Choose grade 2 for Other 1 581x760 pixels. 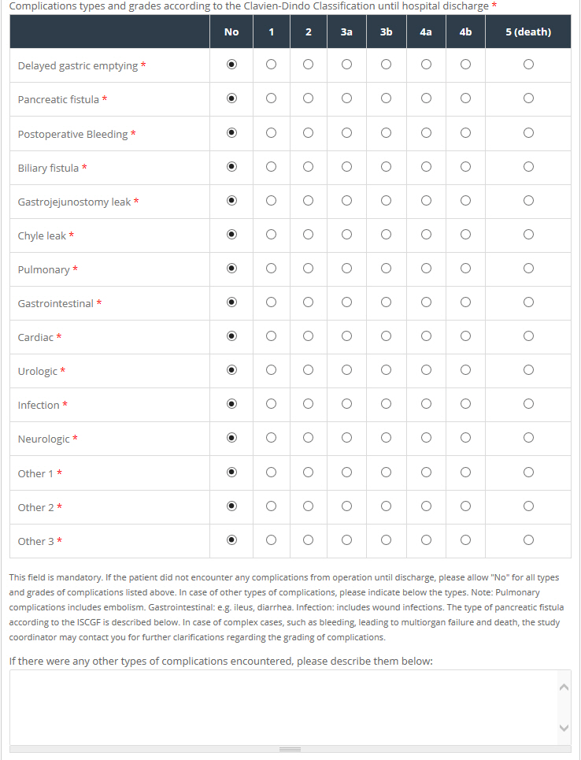308,472
